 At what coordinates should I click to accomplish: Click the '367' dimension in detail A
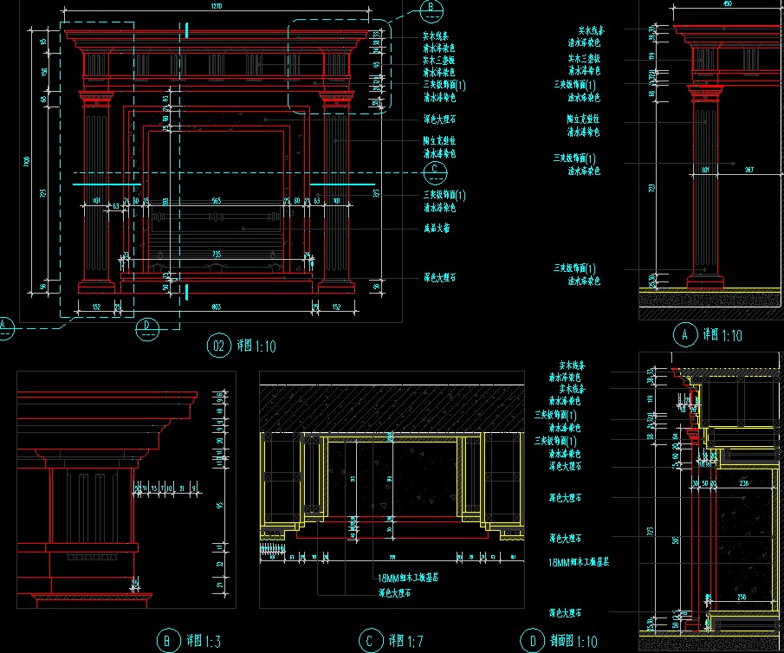coord(749,170)
